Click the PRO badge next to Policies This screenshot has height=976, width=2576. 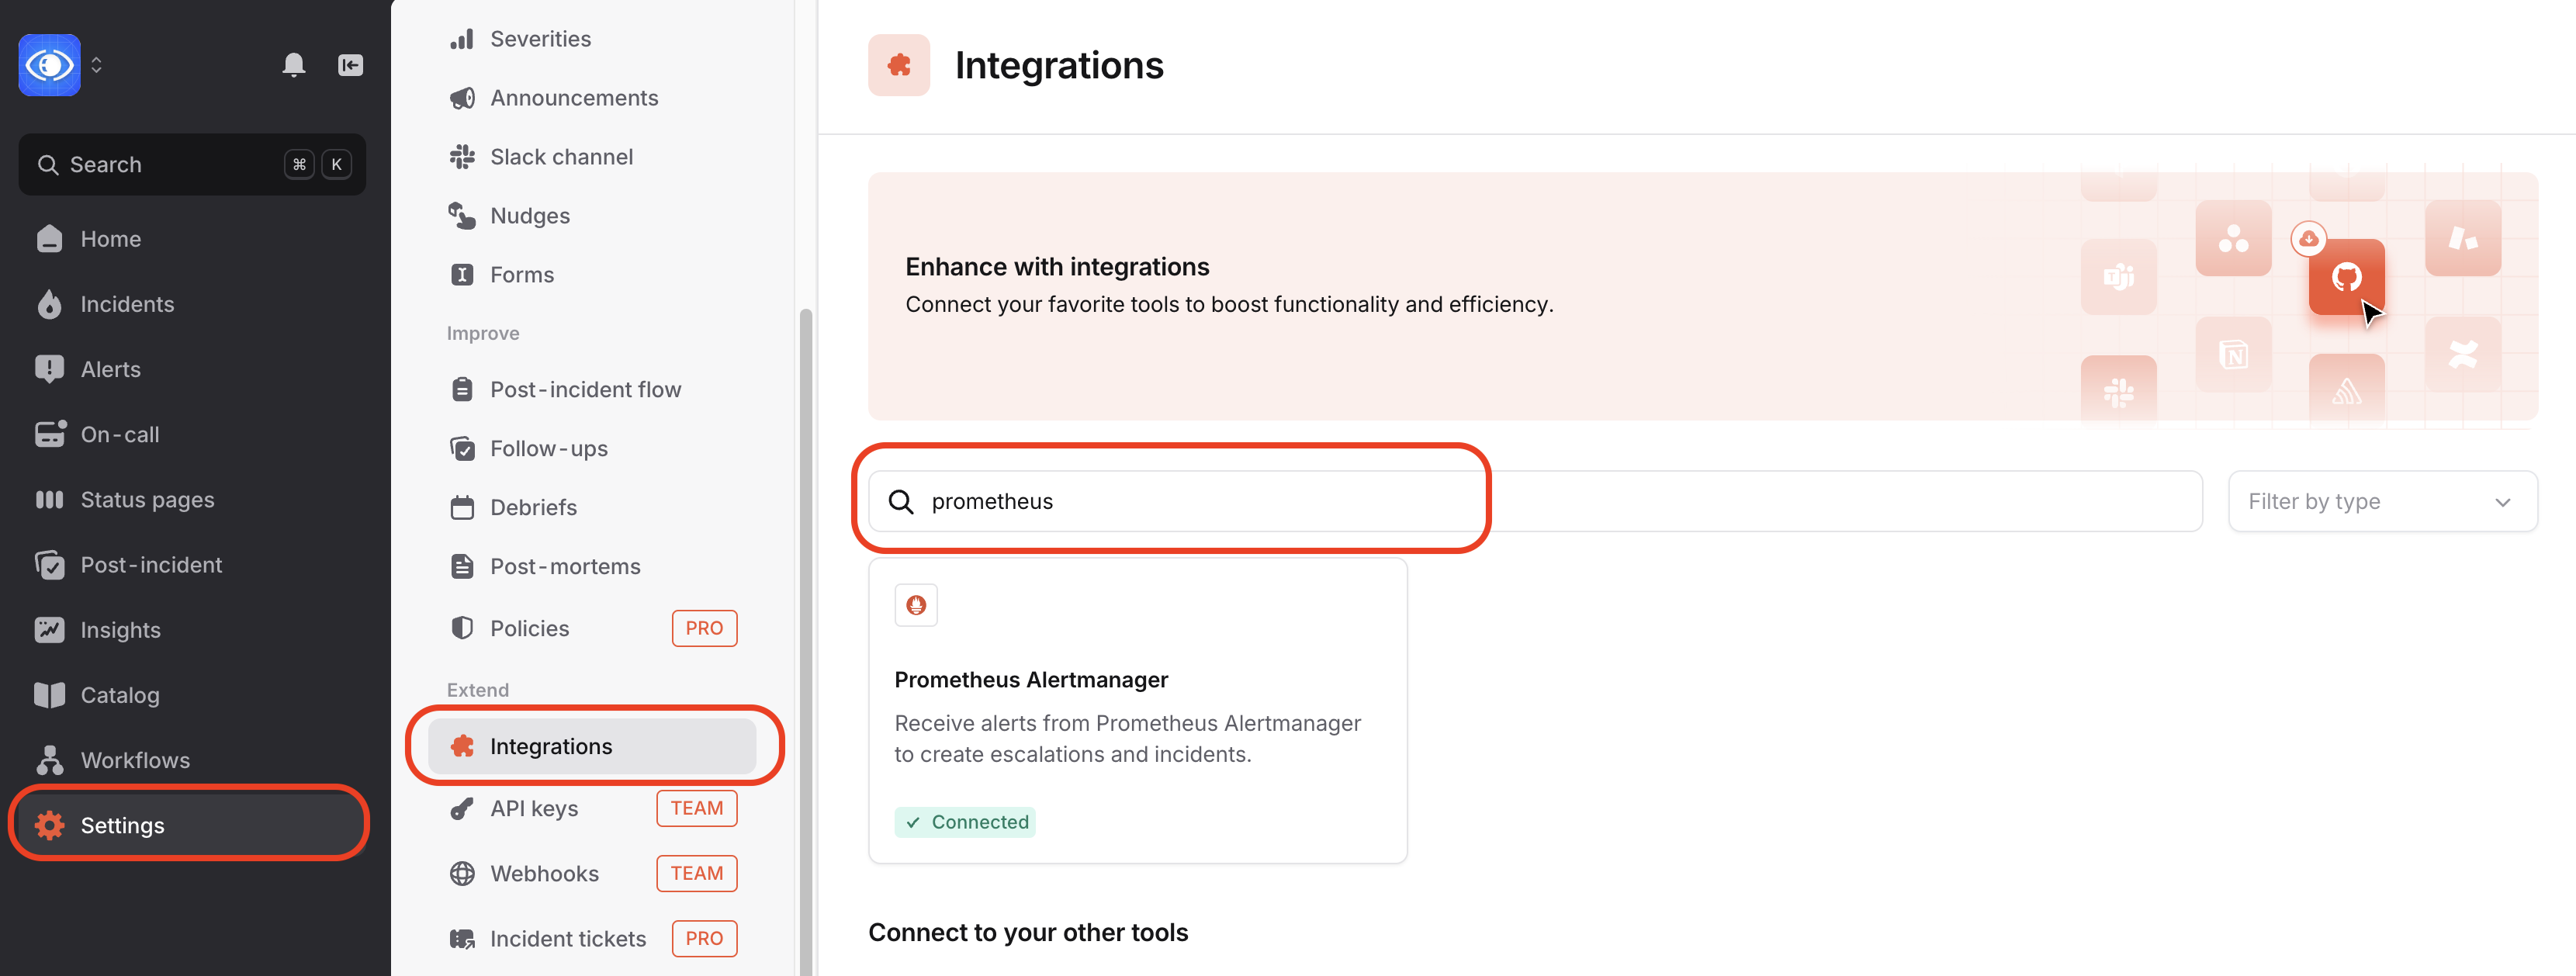pos(704,628)
